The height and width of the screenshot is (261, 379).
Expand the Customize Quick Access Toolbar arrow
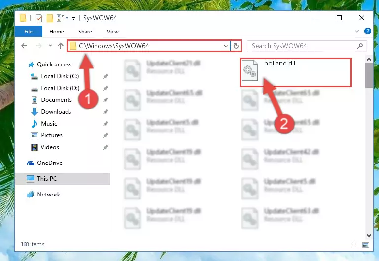[73, 18]
